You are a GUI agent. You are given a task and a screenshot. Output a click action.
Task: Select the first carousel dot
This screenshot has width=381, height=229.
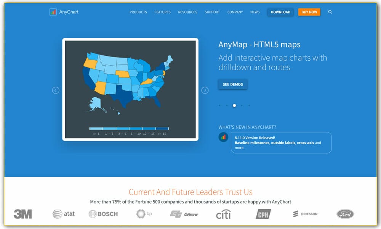point(219,105)
